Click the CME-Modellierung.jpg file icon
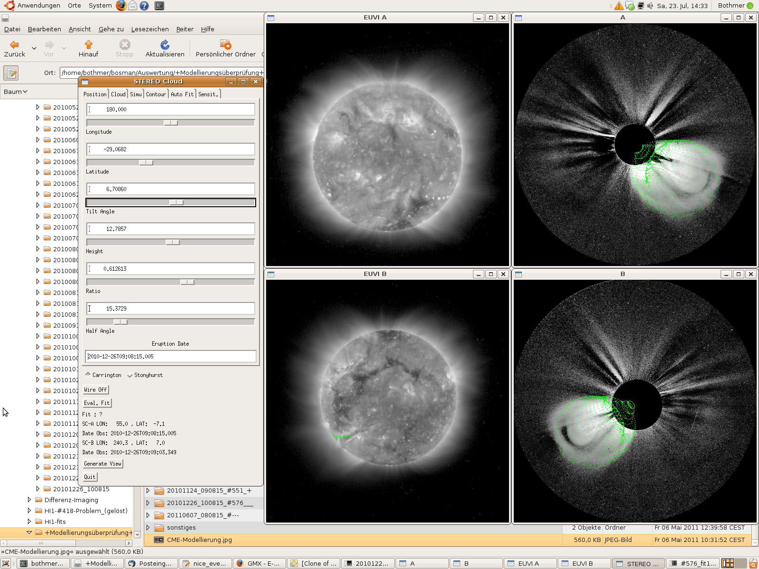The width and height of the screenshot is (759, 569). coord(159,540)
